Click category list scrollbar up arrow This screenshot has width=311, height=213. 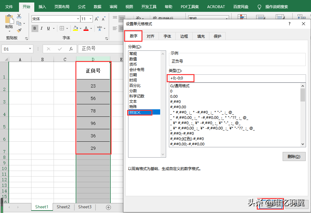tap(163, 54)
